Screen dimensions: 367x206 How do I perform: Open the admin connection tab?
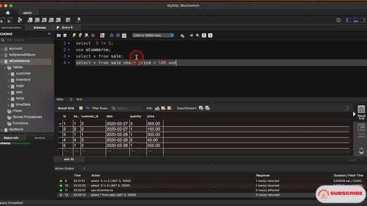(28, 13)
